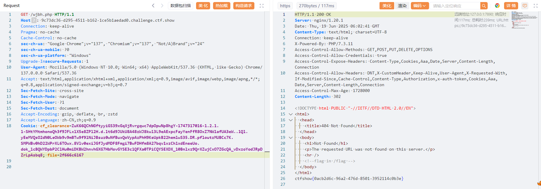Viewport: 541px width, 189px height.
Task: Expand the Response panel to fullscreen
Action: point(535,6)
